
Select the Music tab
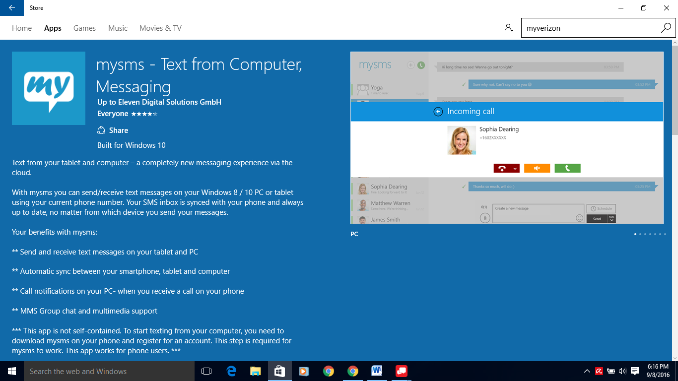coord(118,28)
